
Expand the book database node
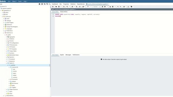[x=2, y=15]
